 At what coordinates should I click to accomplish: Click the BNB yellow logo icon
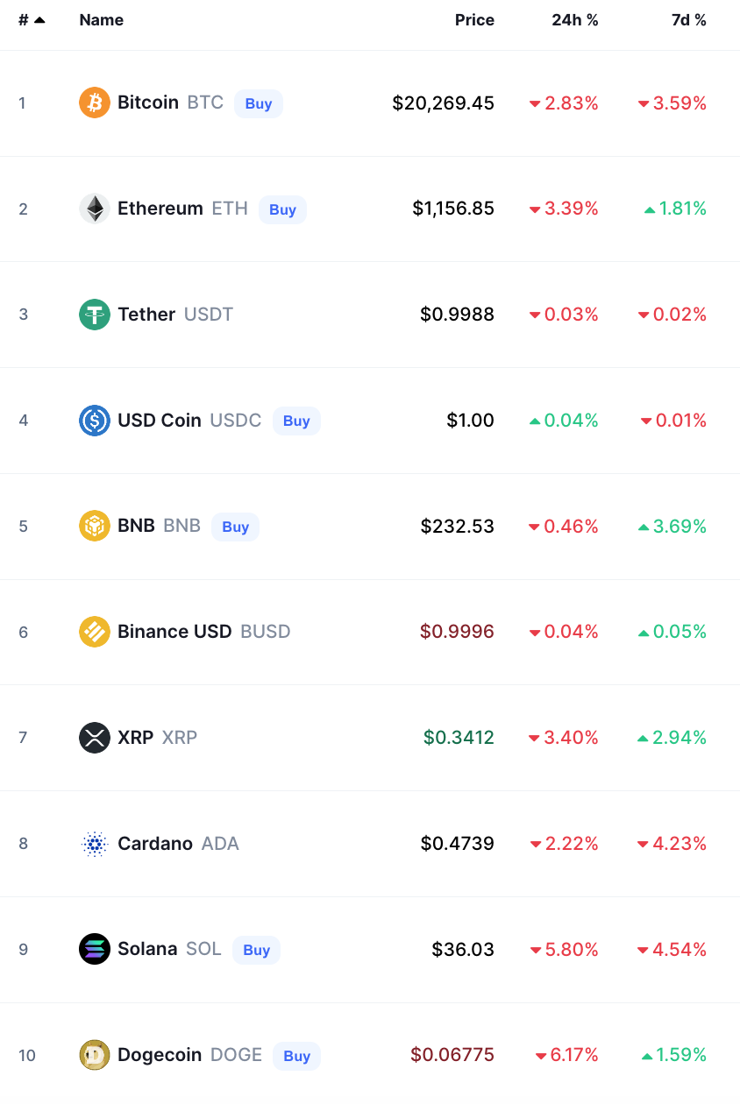pyautogui.click(x=95, y=526)
